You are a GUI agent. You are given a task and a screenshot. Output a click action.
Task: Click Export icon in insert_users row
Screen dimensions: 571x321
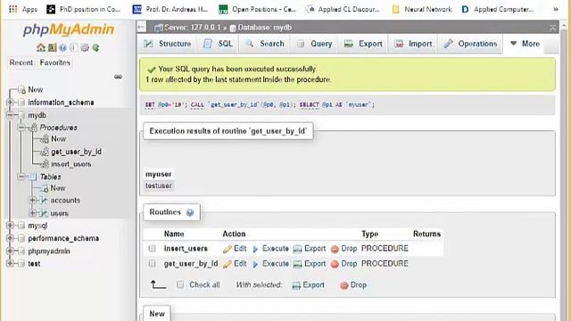[297, 249]
